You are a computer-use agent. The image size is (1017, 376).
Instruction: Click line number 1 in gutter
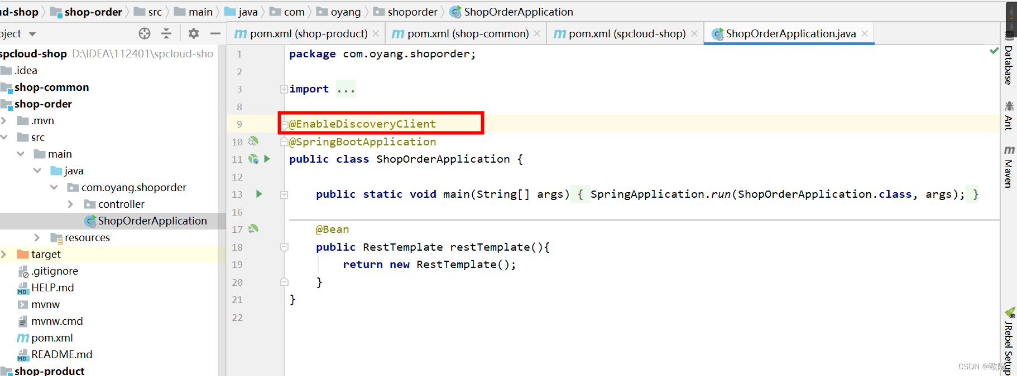pyautogui.click(x=239, y=54)
